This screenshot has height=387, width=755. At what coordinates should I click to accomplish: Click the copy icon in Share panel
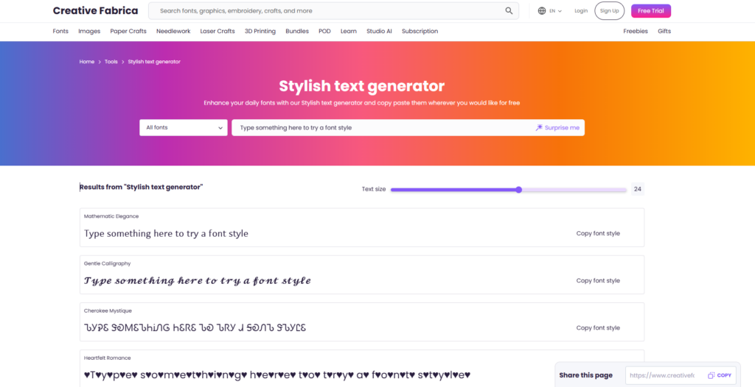[711, 375]
